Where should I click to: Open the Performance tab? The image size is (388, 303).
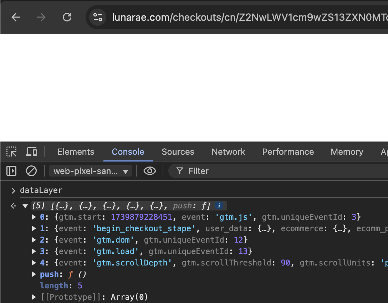coord(288,152)
